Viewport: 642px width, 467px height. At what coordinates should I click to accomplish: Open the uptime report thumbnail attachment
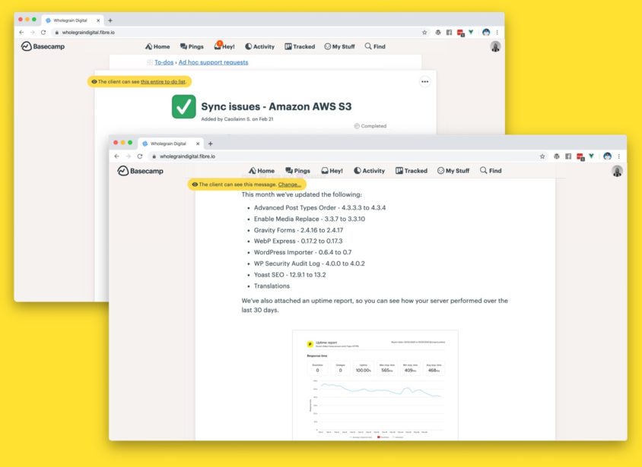(375, 385)
